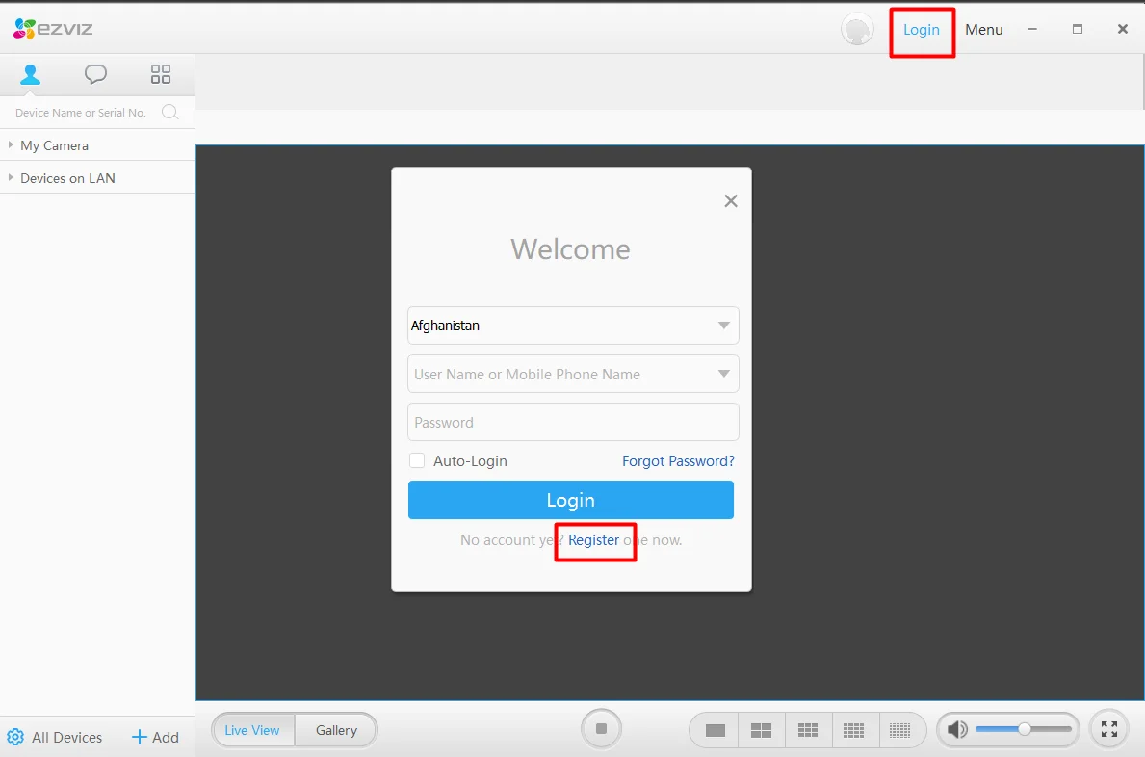Click the device search magnifier icon
This screenshot has height=757, width=1145.
pyautogui.click(x=169, y=113)
